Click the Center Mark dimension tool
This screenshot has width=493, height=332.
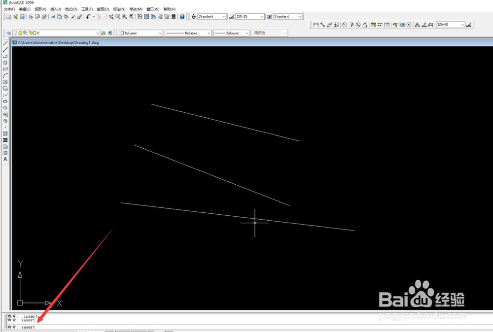pos(409,25)
